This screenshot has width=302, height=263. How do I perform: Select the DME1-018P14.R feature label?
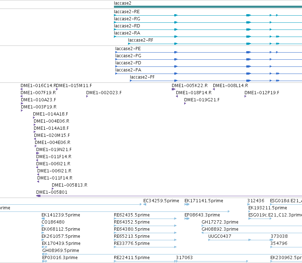194,93
